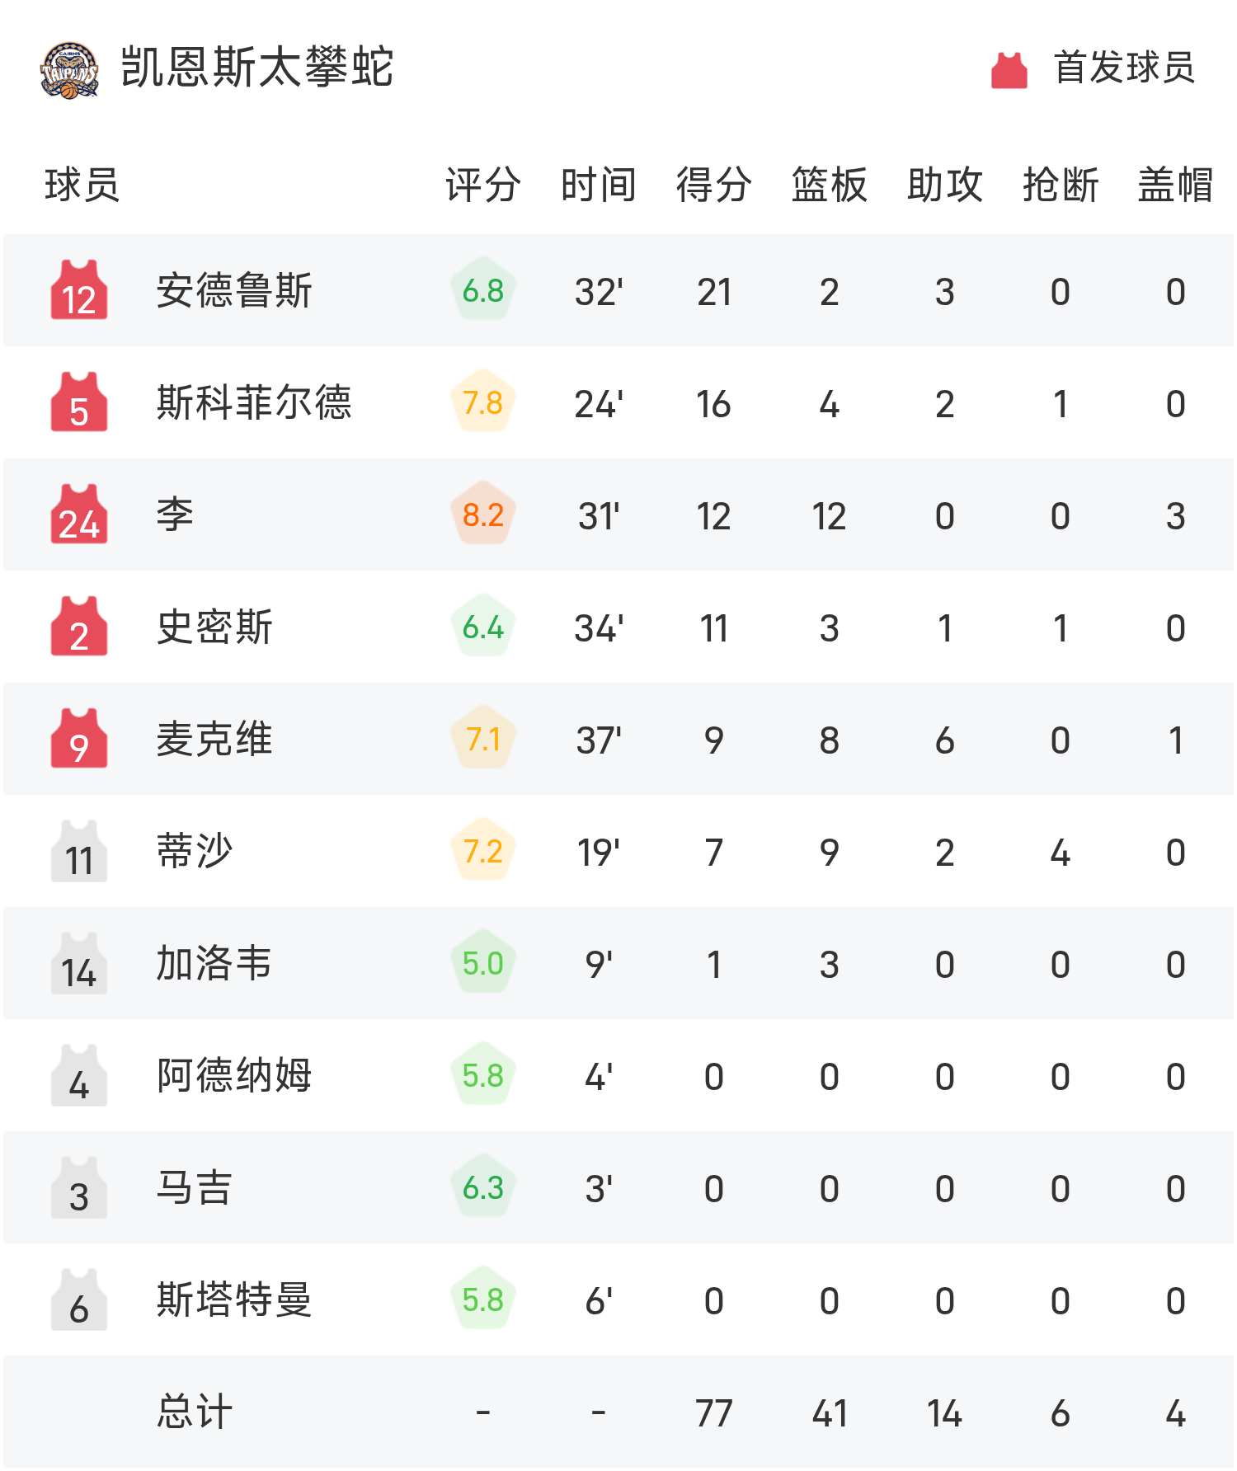
Task: Click the gray number 11 jersey icon
Action: coord(79,851)
